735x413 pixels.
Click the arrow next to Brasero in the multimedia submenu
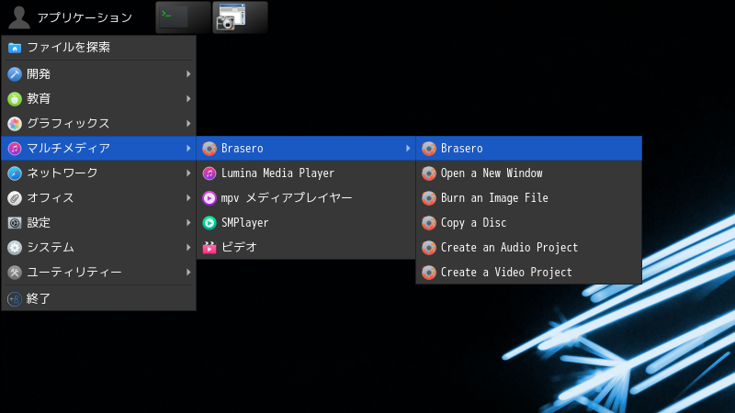point(408,149)
